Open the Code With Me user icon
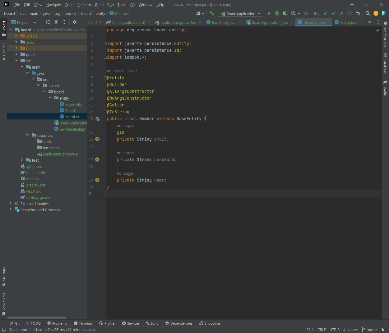Image resolution: width=389 pixels, height=333 pixels. click(x=200, y=13)
